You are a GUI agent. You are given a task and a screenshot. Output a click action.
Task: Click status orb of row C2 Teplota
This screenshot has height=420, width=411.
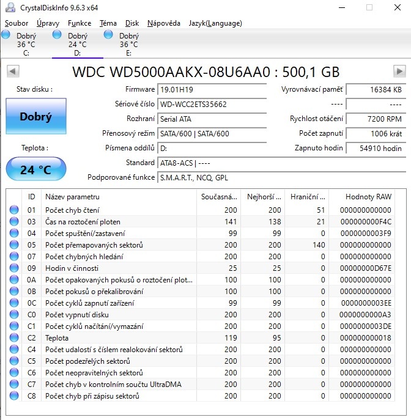(14, 337)
